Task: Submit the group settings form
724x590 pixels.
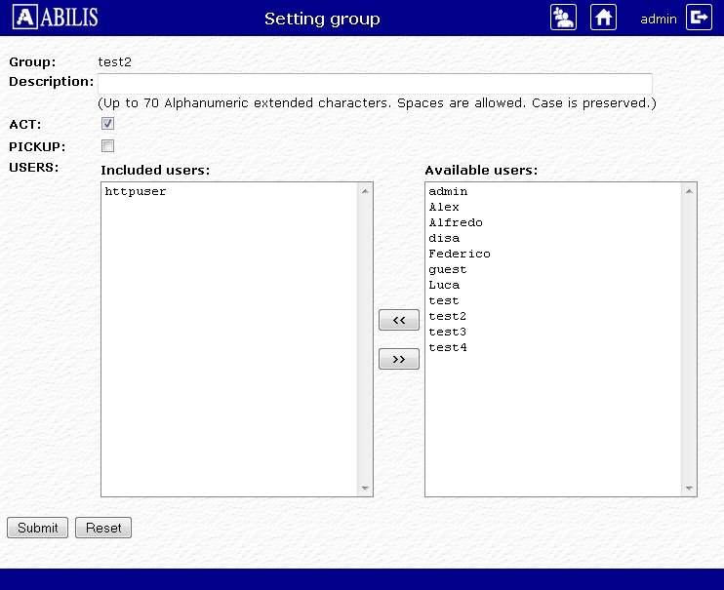Action: point(38,528)
